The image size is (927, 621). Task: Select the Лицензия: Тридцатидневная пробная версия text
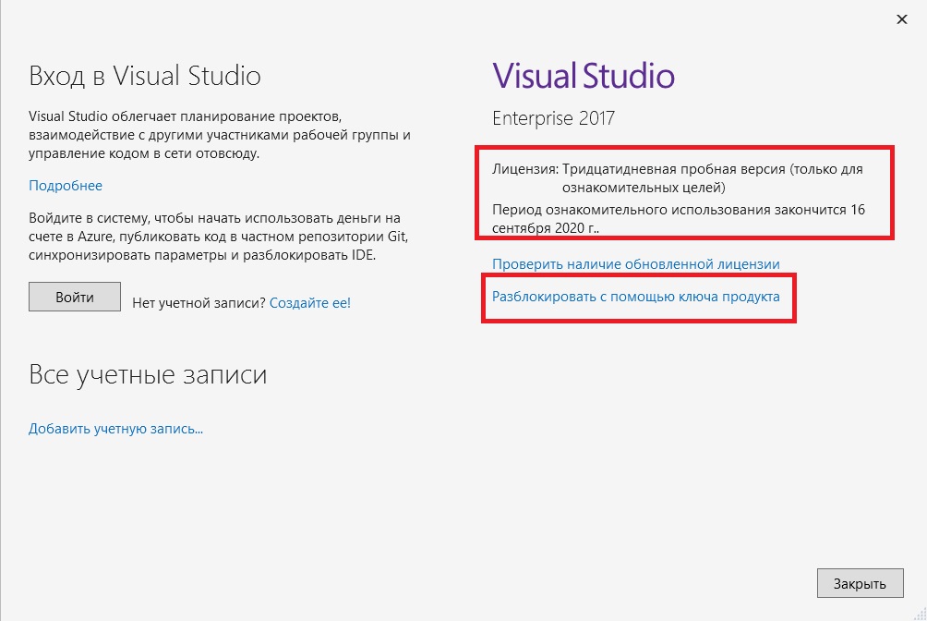[x=678, y=178]
